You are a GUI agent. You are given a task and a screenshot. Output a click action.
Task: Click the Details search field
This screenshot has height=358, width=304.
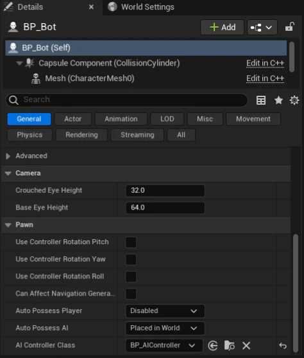[127, 100]
